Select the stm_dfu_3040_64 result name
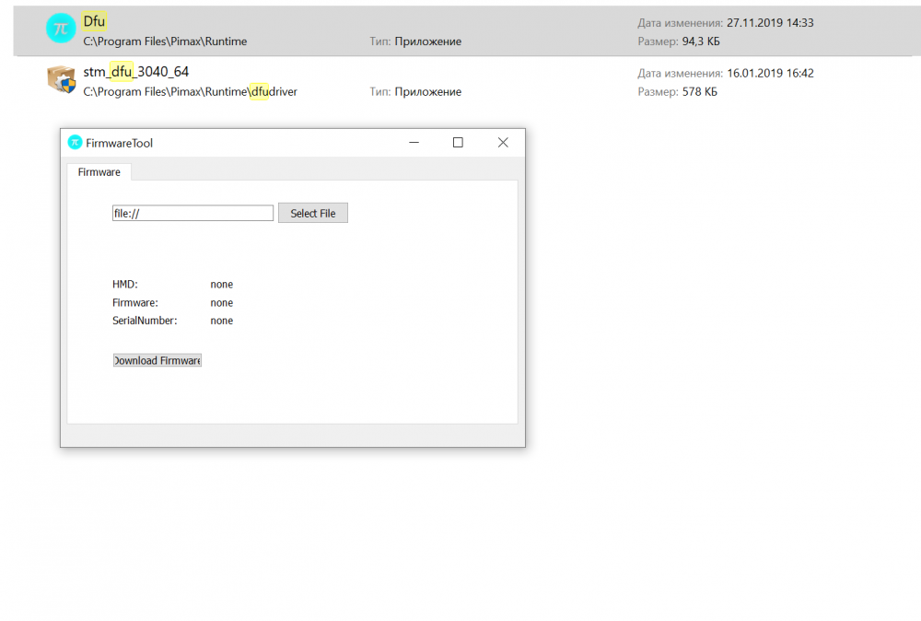Viewport: 921px width, 621px height. pos(135,72)
